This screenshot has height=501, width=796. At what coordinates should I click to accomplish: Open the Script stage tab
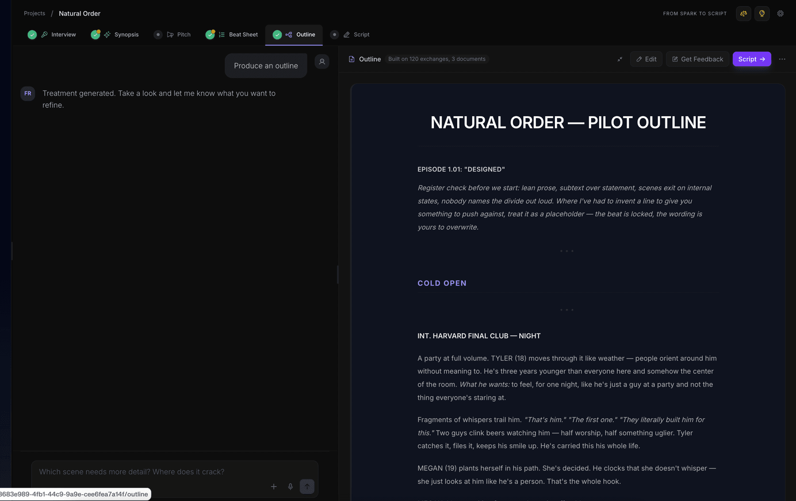[x=350, y=34]
